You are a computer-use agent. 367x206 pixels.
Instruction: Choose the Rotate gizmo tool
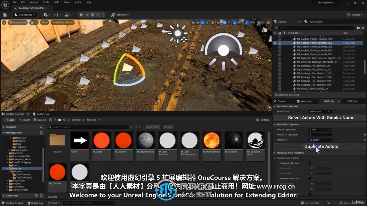202,22
